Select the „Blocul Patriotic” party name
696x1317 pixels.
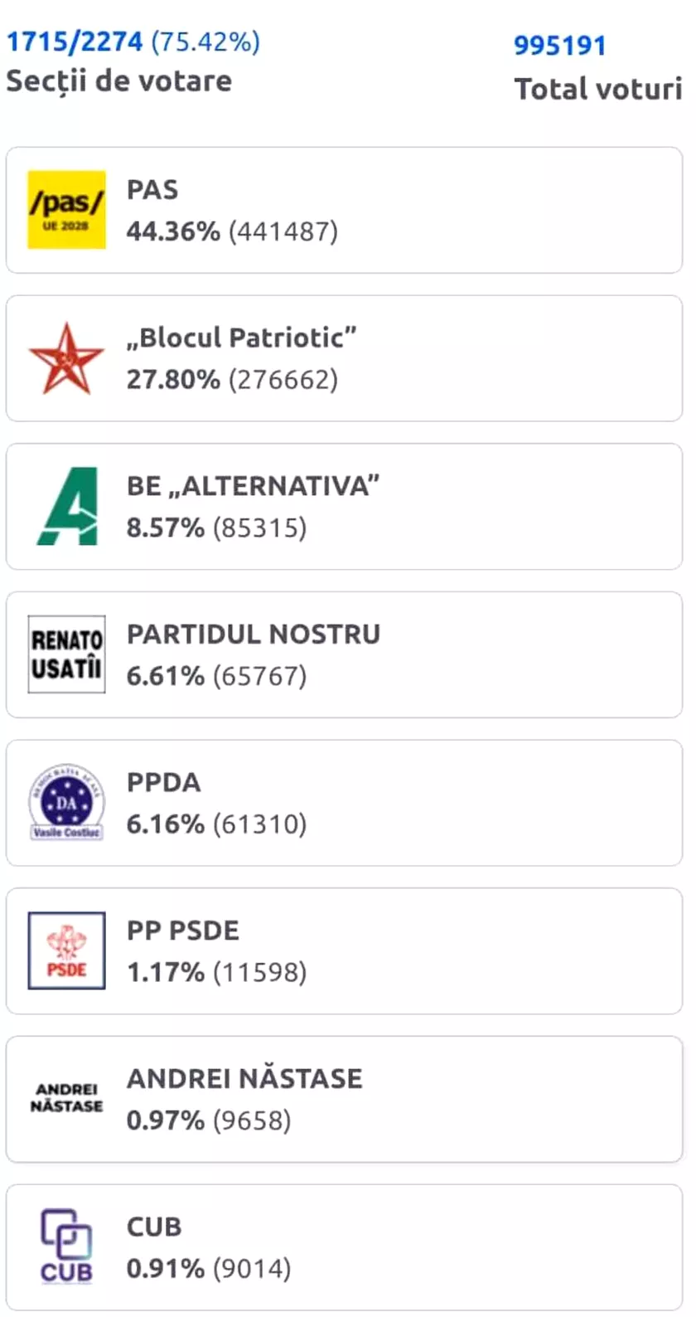(241, 338)
